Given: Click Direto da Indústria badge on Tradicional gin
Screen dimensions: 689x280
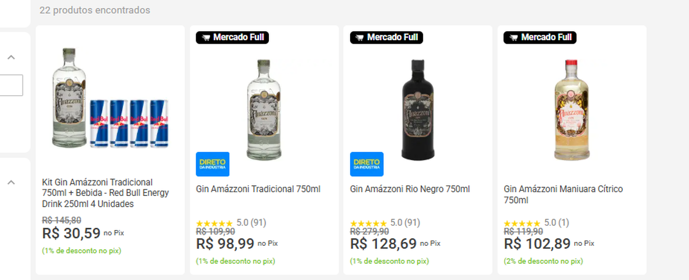Looking at the screenshot, I should [212, 164].
